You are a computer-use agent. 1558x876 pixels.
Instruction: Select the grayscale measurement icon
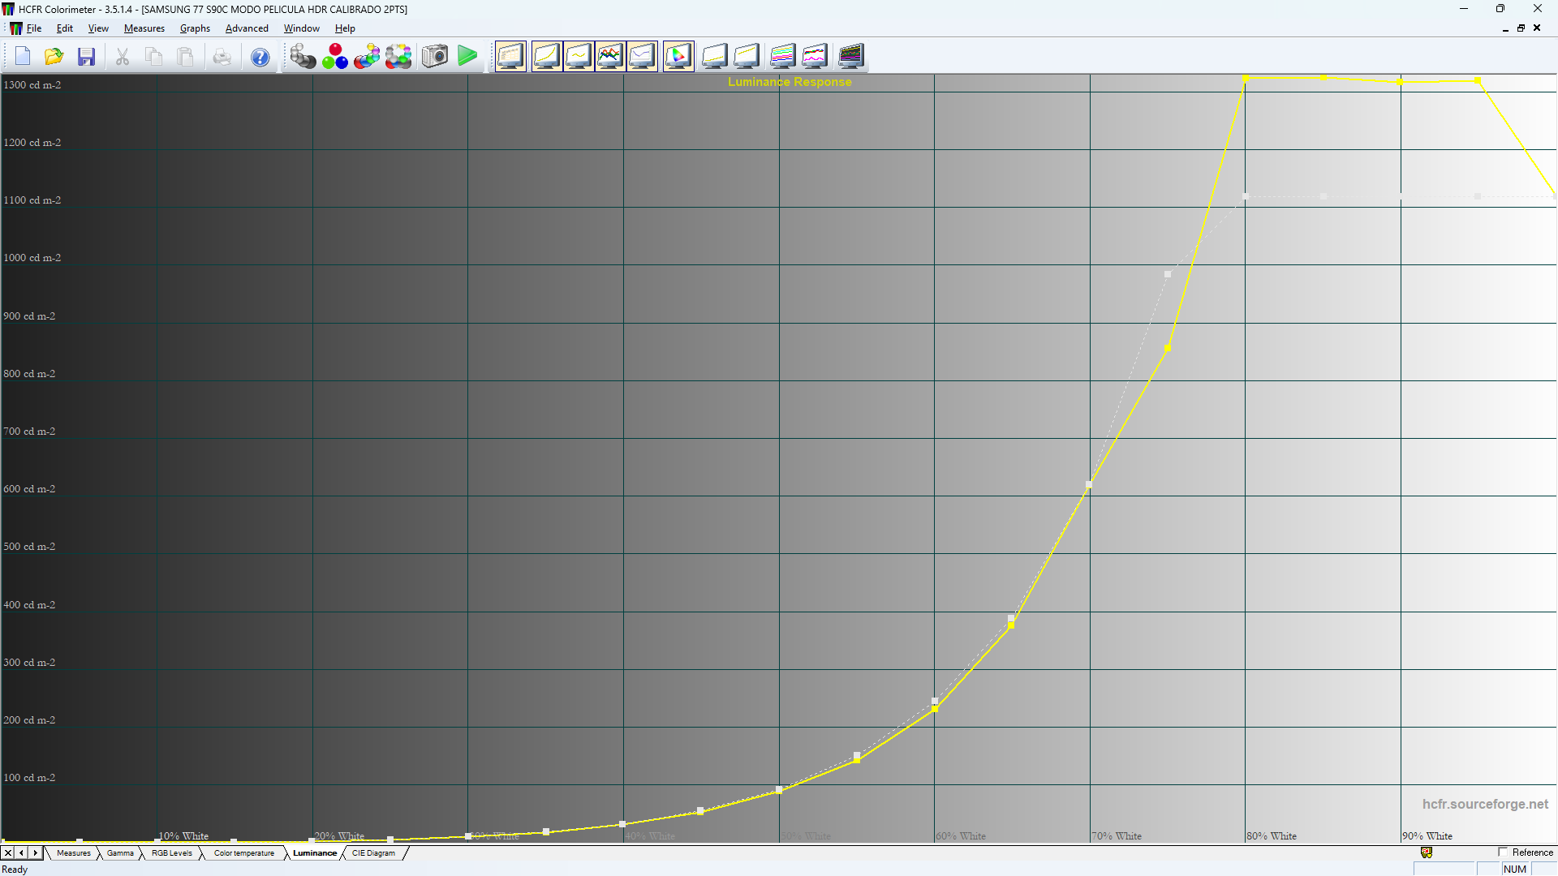coord(303,56)
